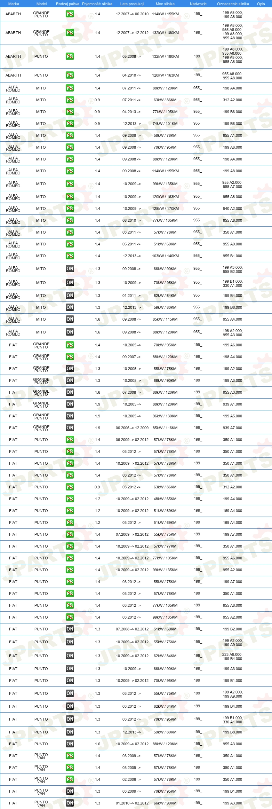Image resolution: width=272 pixels, height=809 pixels.
Task: Click production years 12.2007 -> 12.2012
Action: point(132,33)
